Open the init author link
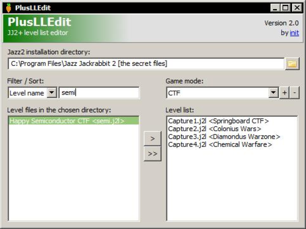 coord(295,33)
